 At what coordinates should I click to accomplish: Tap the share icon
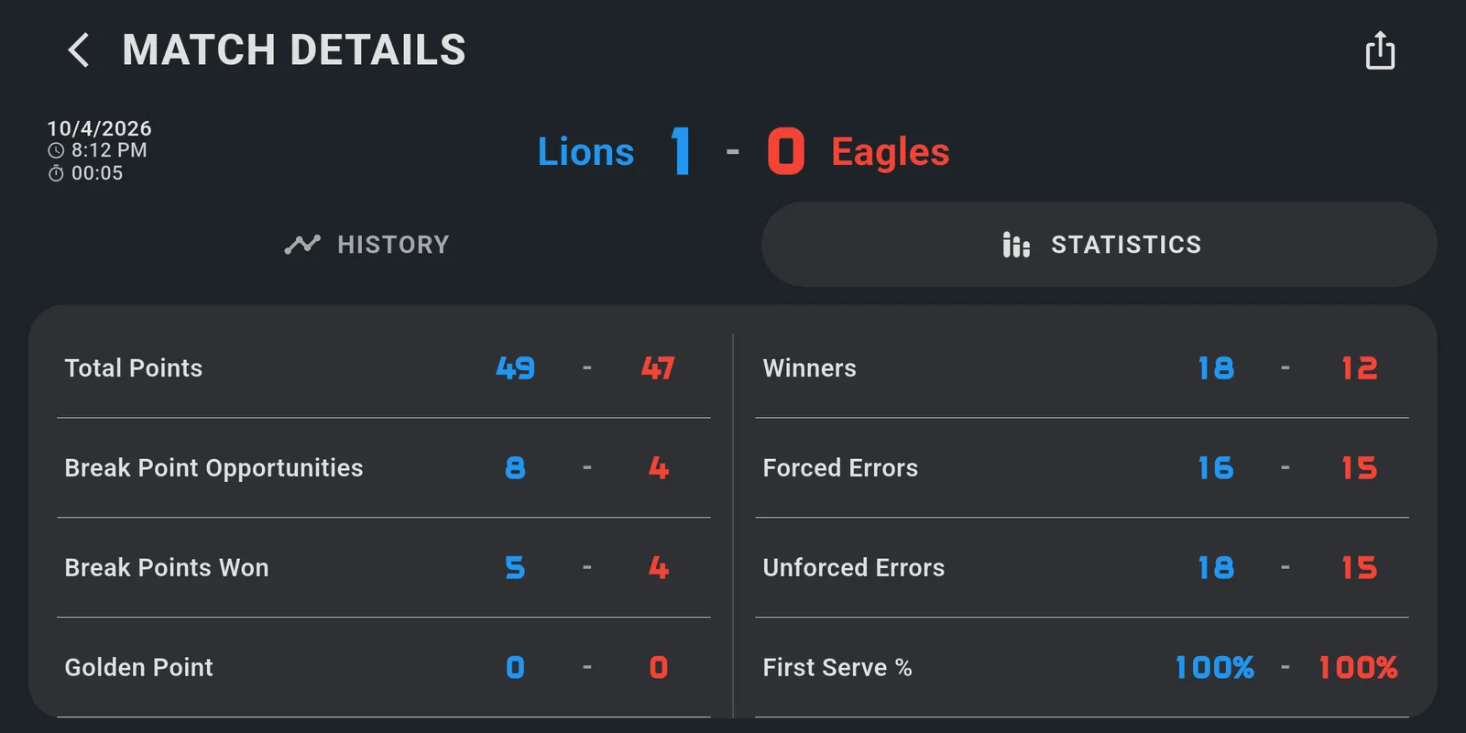click(1380, 50)
